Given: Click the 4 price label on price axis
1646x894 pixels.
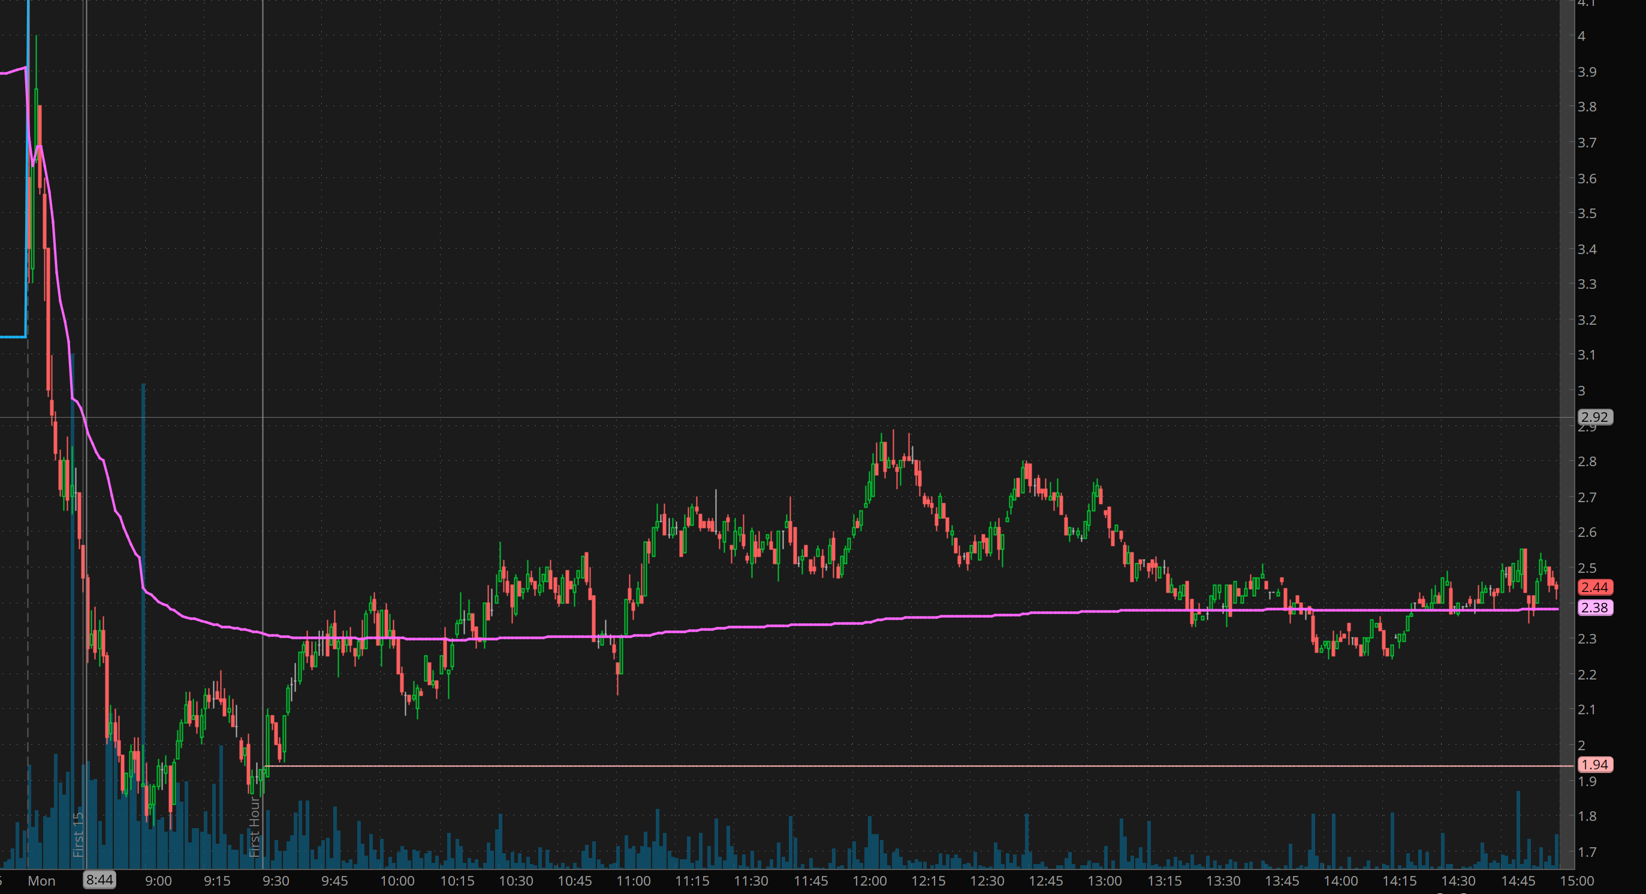Looking at the screenshot, I should pyautogui.click(x=1581, y=37).
